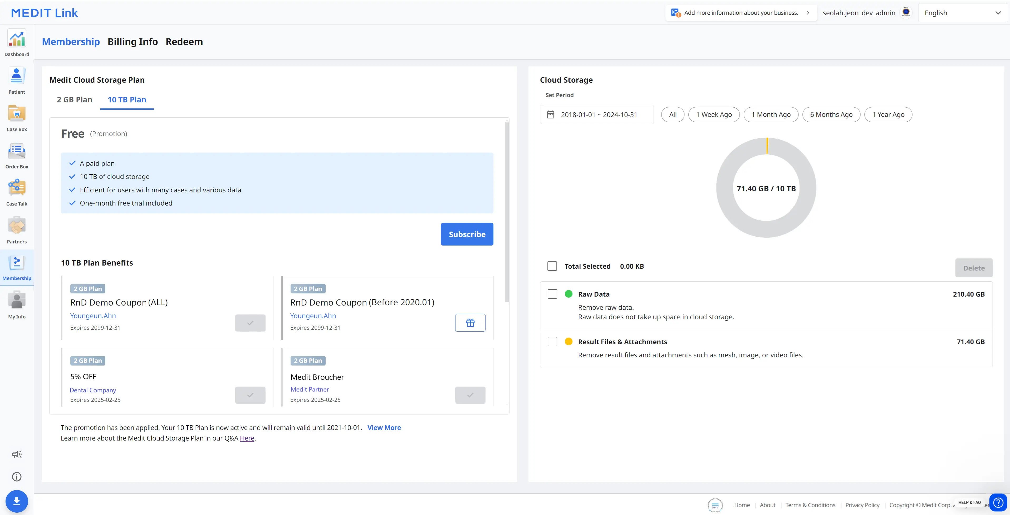Click the Youngeun.Ahn link under RnD Demo Coupon (ALL)
The image size is (1010, 515).
coord(93,316)
